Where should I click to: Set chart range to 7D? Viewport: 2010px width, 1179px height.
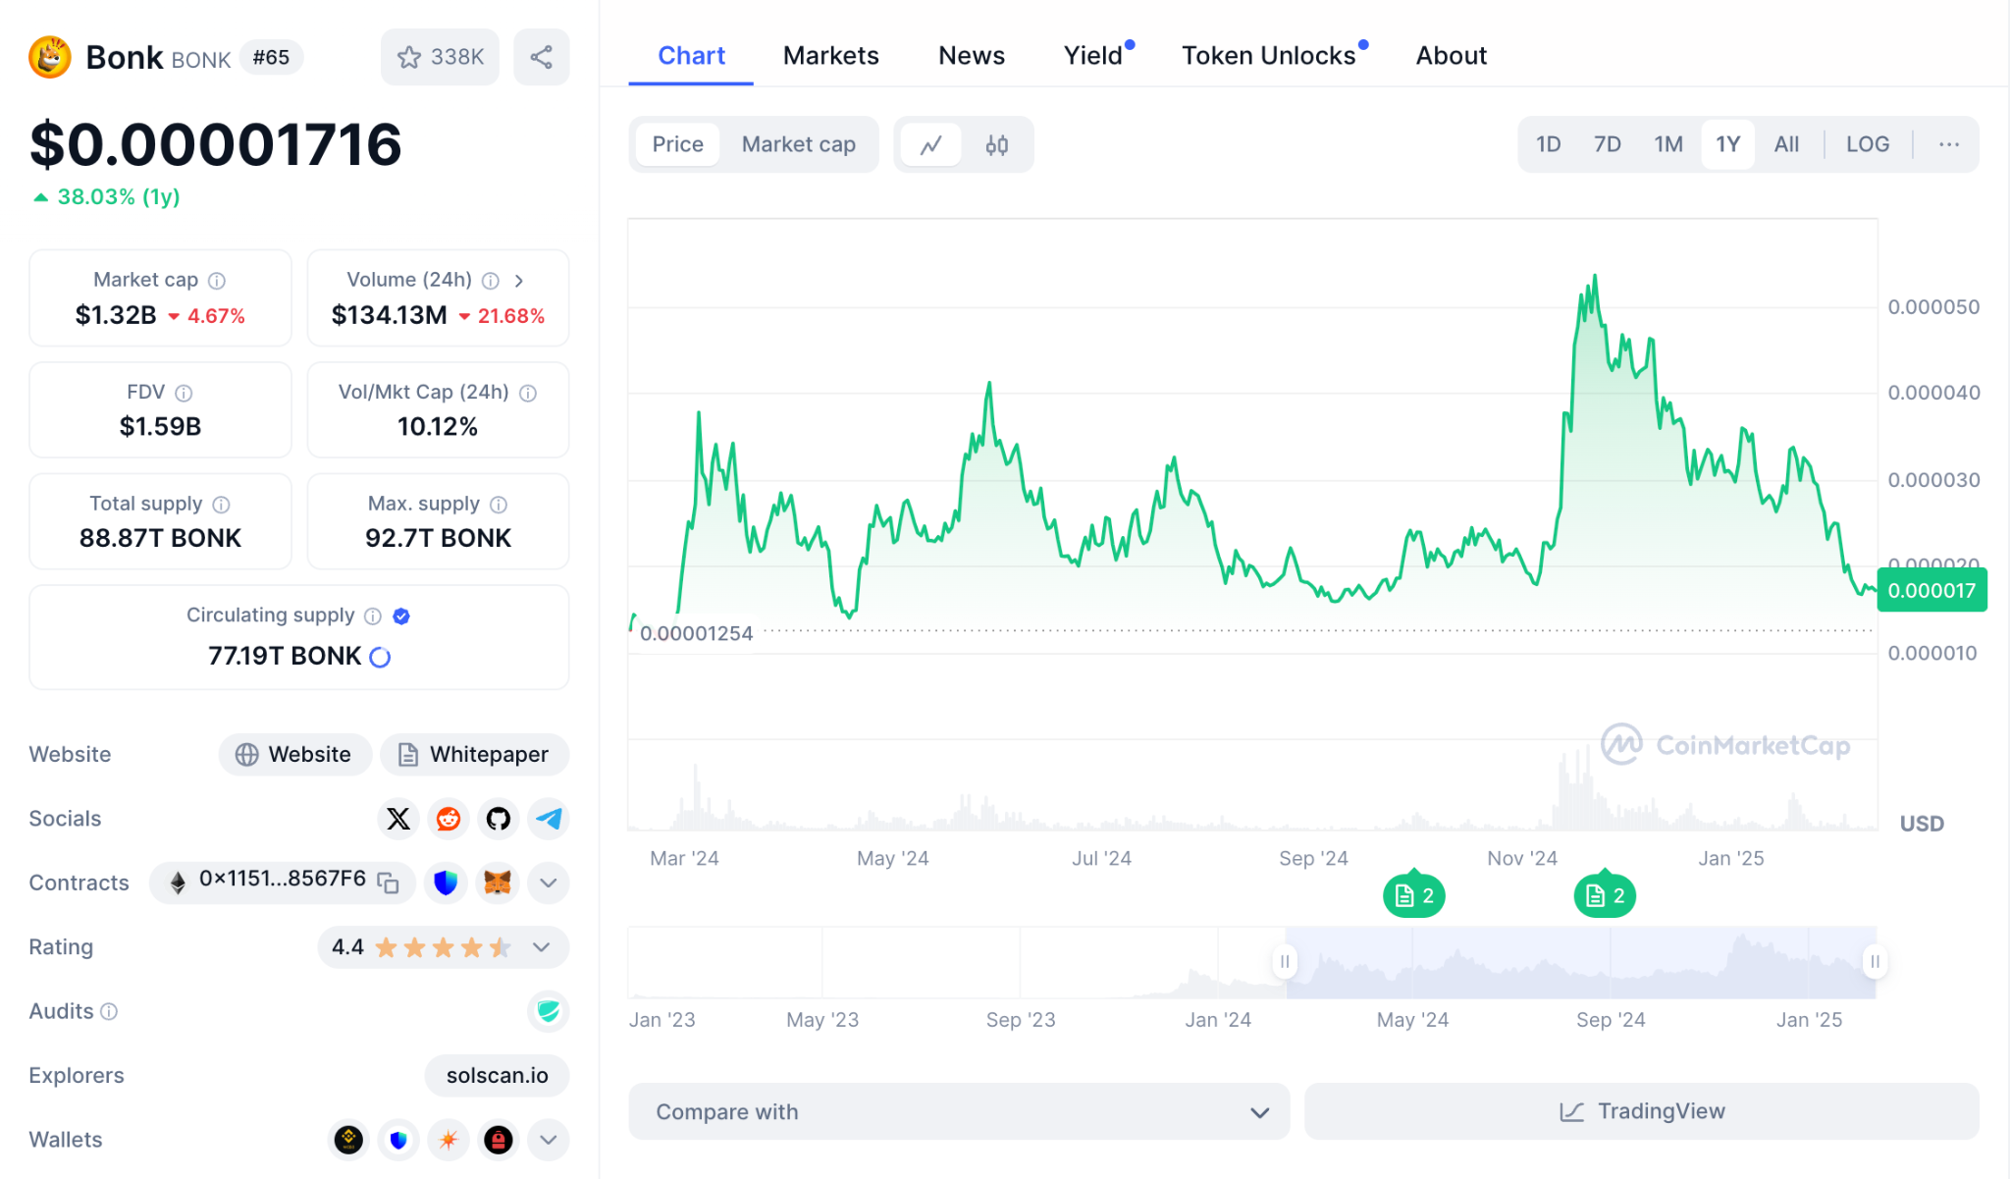1608,145
